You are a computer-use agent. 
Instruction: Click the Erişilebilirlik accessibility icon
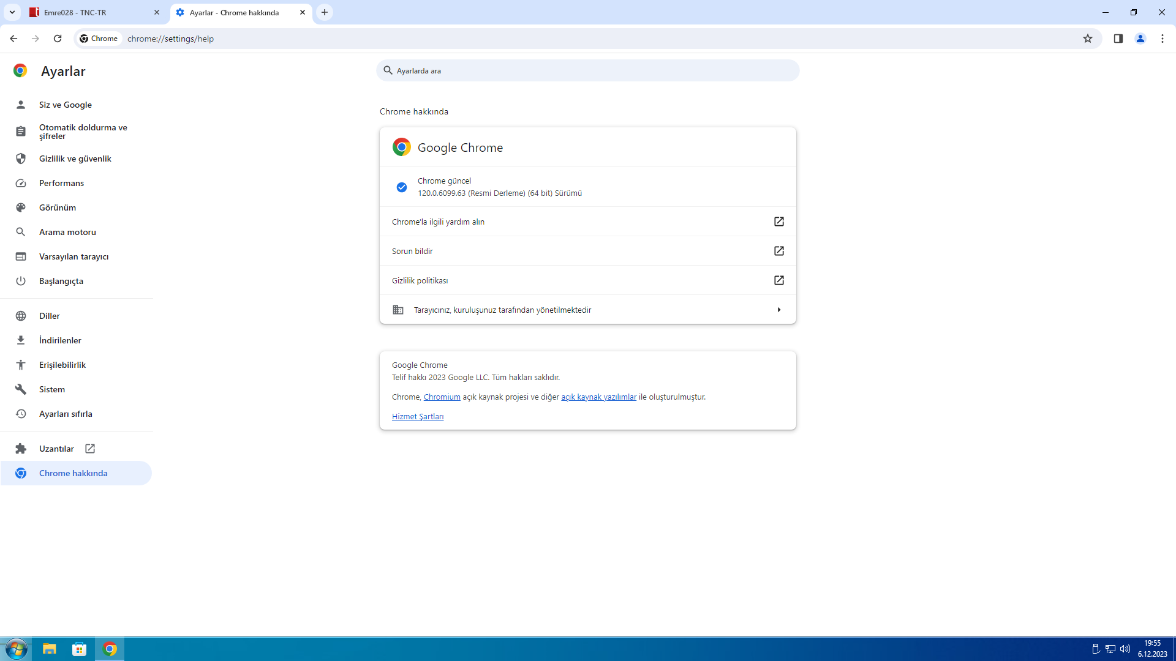pyautogui.click(x=21, y=365)
